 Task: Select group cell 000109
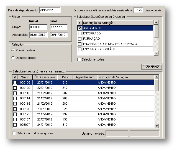tap(25, 88)
